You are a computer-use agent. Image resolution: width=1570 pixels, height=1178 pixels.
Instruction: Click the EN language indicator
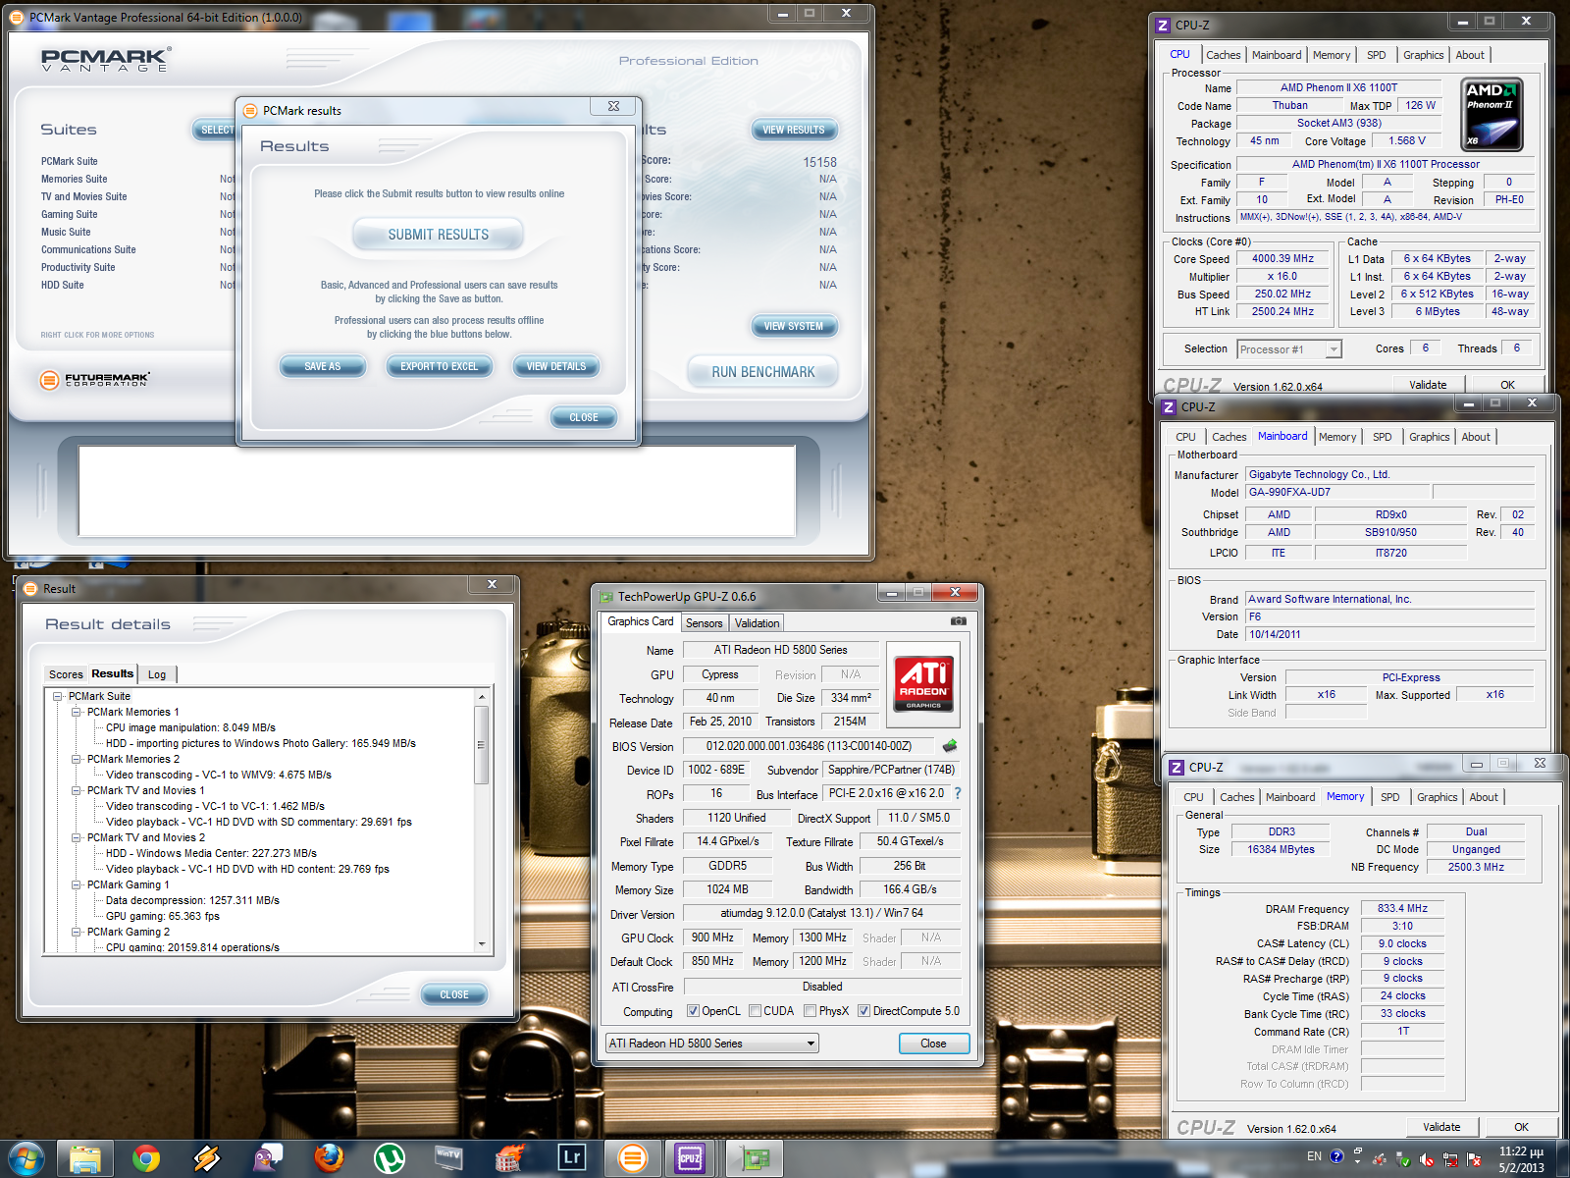pos(1314,1156)
